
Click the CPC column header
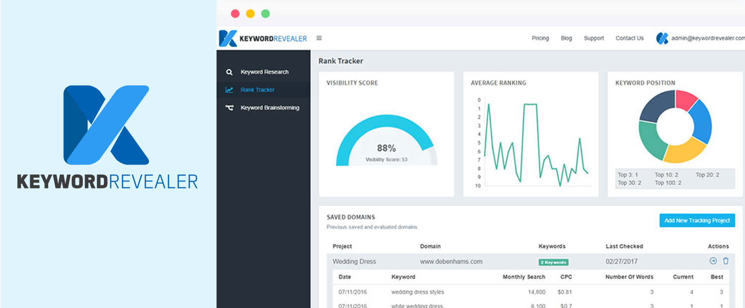566,277
